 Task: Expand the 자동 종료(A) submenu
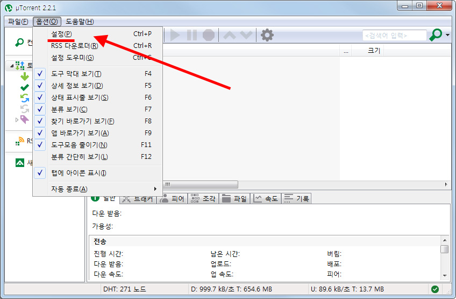click(98, 189)
